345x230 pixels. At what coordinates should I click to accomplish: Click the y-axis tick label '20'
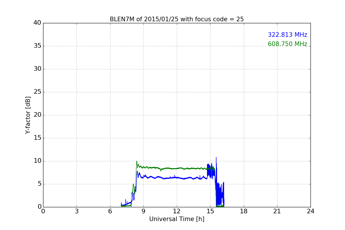pyautogui.click(x=37, y=115)
